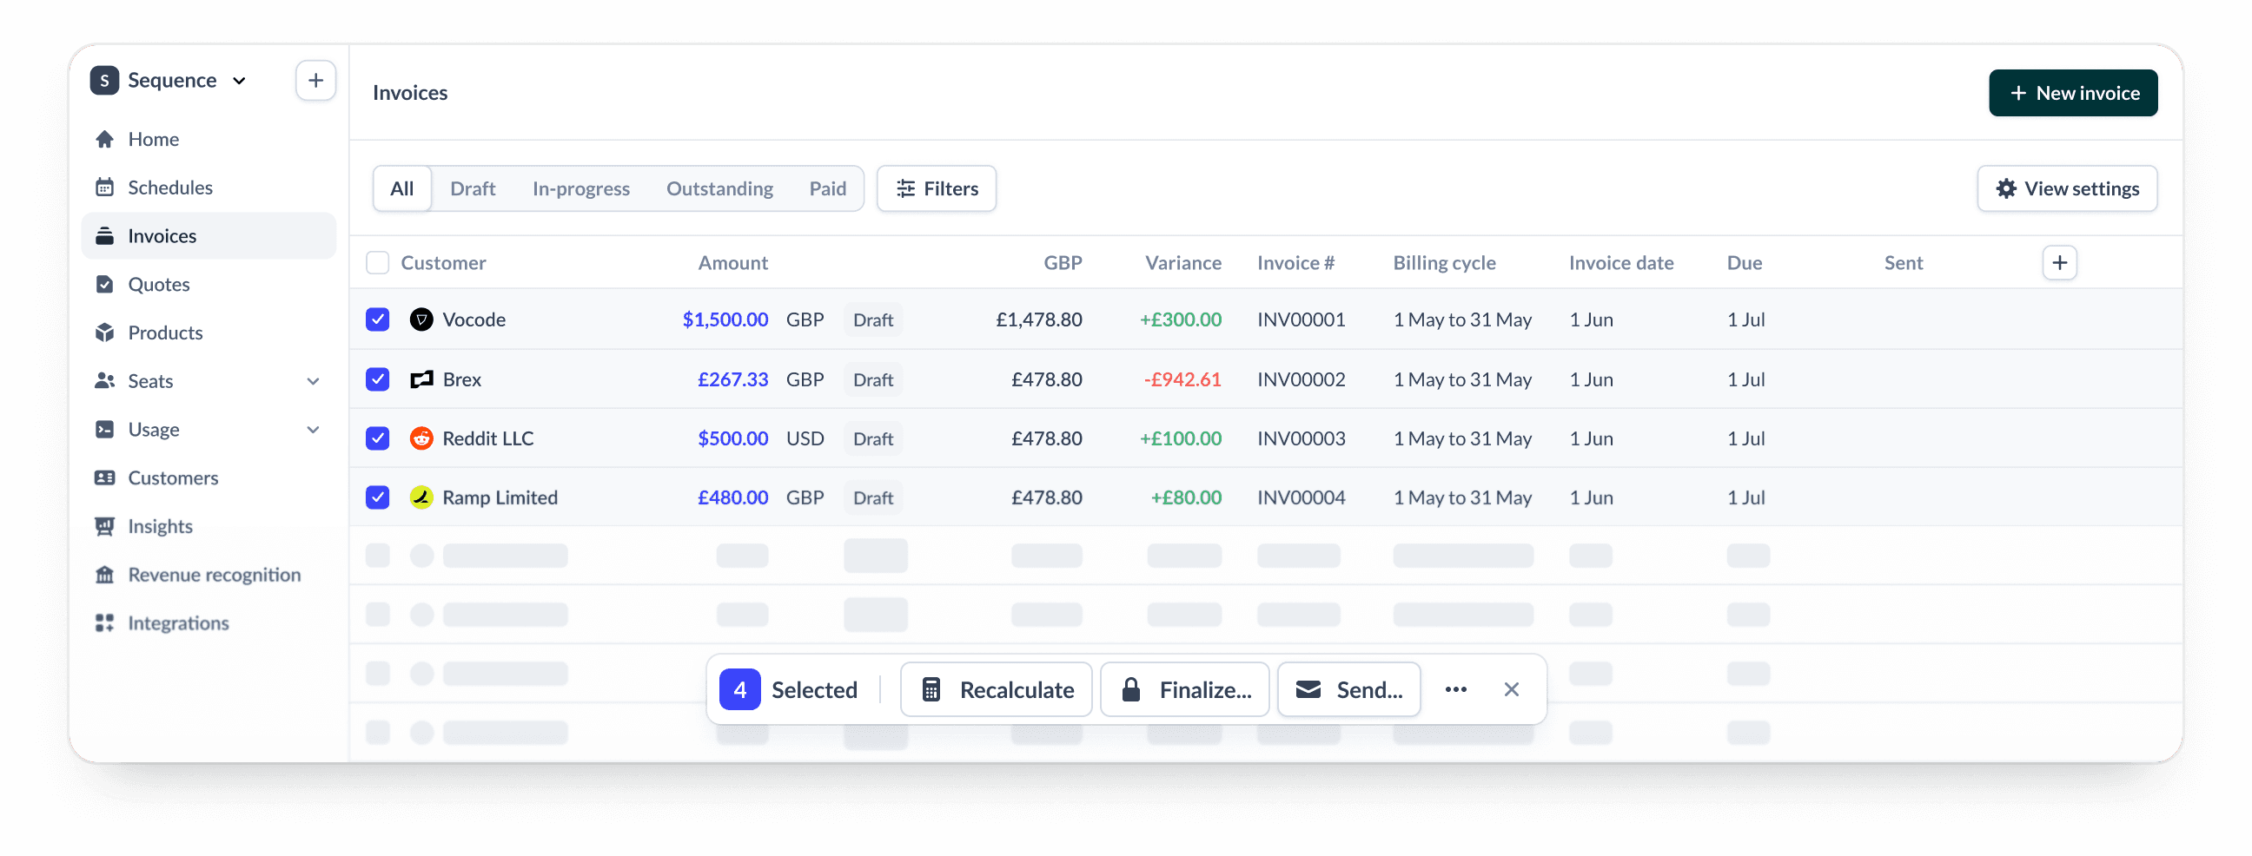Image resolution: width=2252 pixels, height=856 pixels.
Task: Switch to the Draft tab
Action: (473, 188)
